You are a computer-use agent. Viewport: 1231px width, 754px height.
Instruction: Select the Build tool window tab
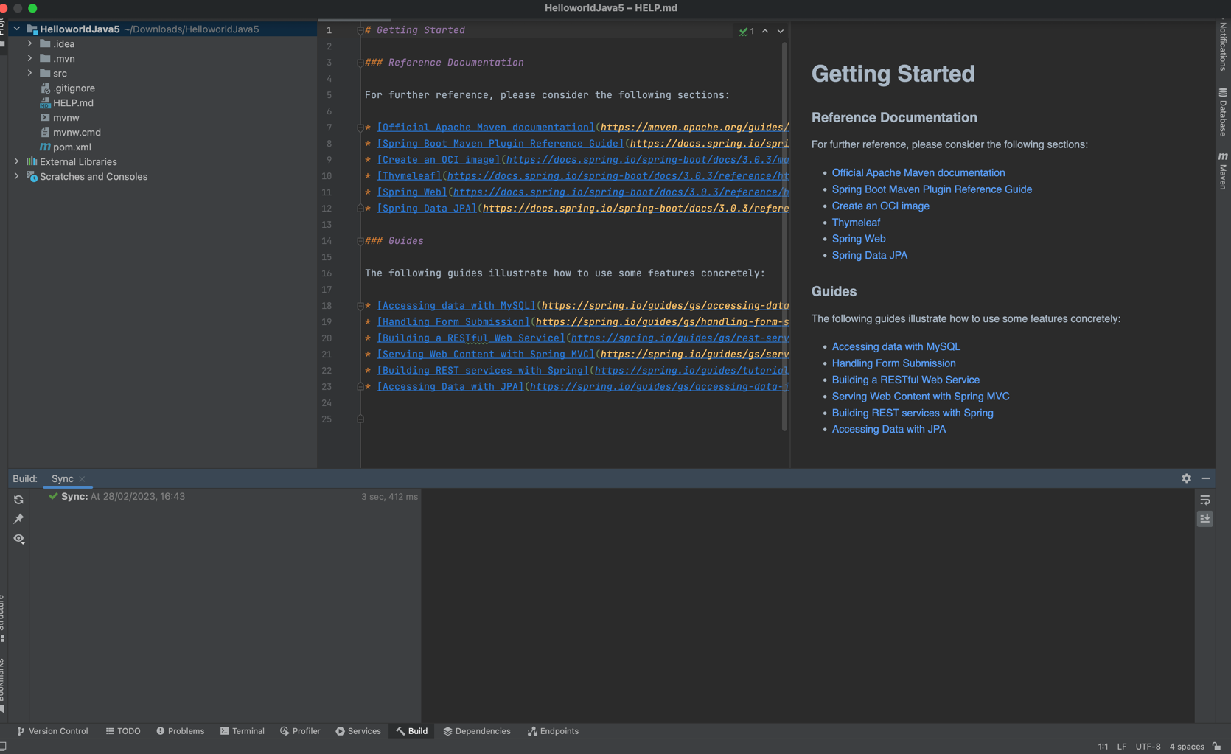(411, 731)
